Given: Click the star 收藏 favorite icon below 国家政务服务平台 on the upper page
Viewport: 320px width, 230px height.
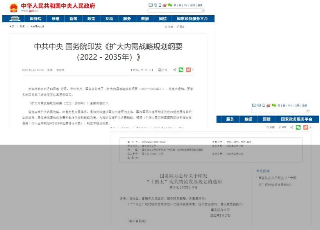Looking at the screenshot, I should [x=166, y=27].
